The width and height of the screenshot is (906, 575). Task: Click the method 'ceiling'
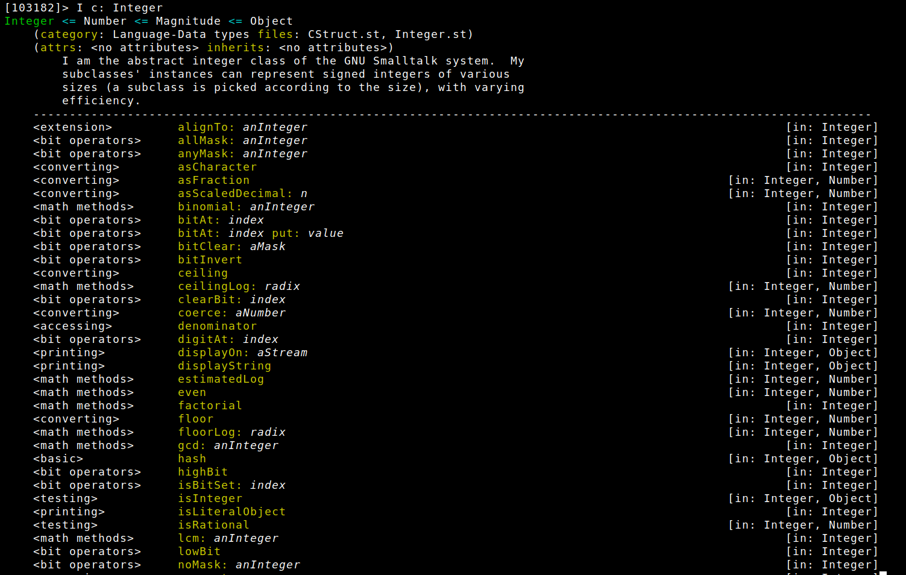[203, 273]
